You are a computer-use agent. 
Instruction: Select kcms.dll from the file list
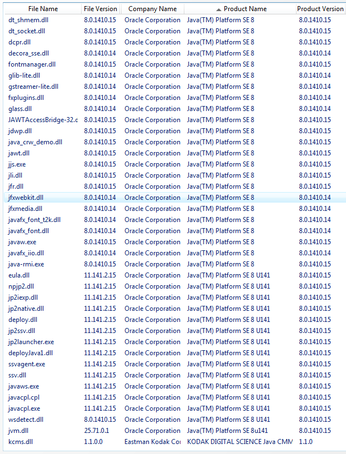click(21, 442)
